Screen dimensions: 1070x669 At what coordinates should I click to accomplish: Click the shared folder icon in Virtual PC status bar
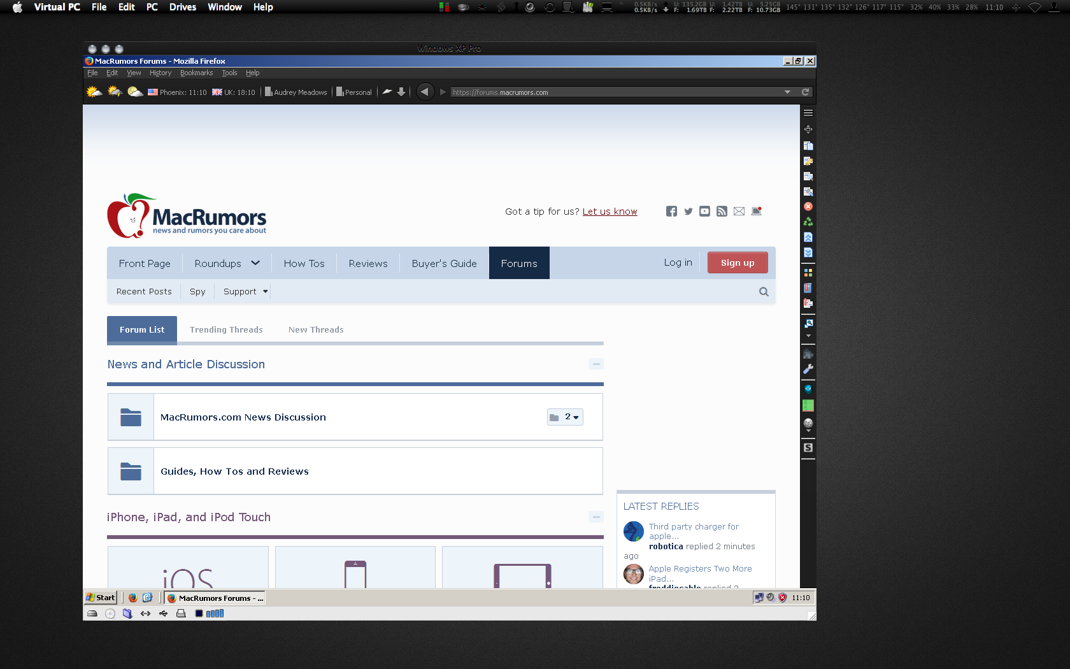click(127, 614)
